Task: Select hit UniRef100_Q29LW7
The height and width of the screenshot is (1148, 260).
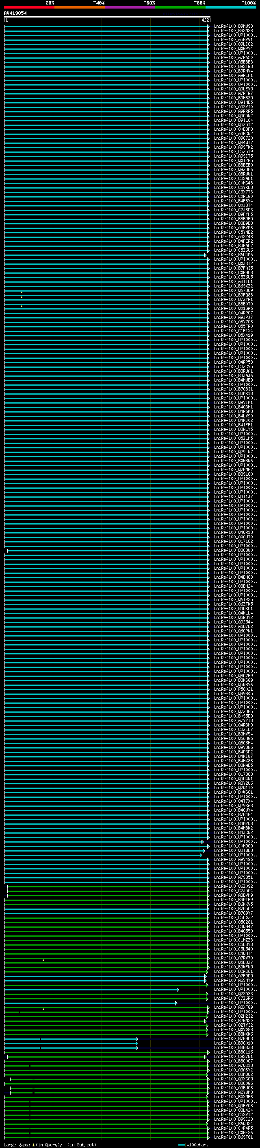Action: tap(233, 452)
